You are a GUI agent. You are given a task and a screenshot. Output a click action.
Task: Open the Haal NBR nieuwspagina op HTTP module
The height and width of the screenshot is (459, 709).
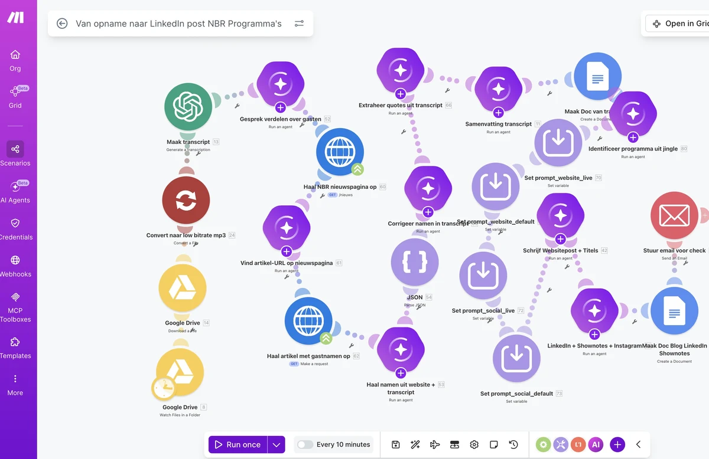click(x=340, y=152)
